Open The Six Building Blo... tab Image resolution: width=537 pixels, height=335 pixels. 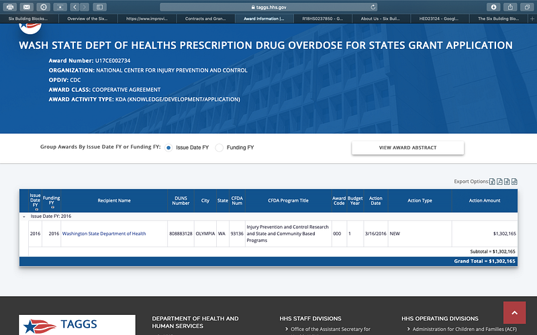click(499, 19)
